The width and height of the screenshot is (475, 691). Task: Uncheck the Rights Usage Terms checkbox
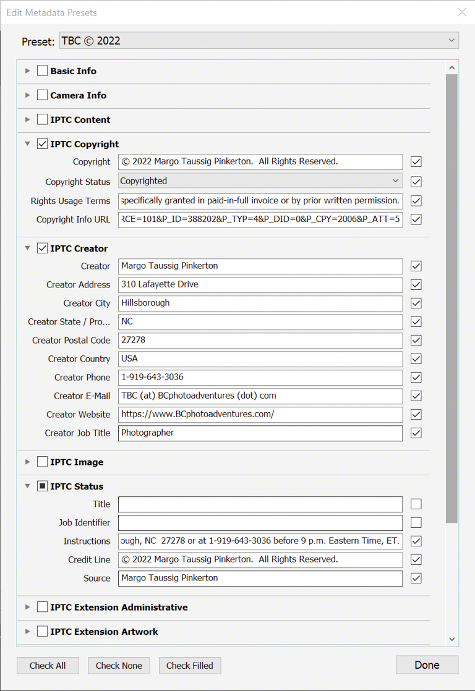click(x=416, y=201)
